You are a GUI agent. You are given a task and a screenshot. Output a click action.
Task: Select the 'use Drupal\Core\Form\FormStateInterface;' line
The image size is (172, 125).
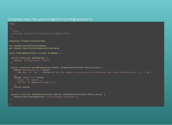coord(34,48)
